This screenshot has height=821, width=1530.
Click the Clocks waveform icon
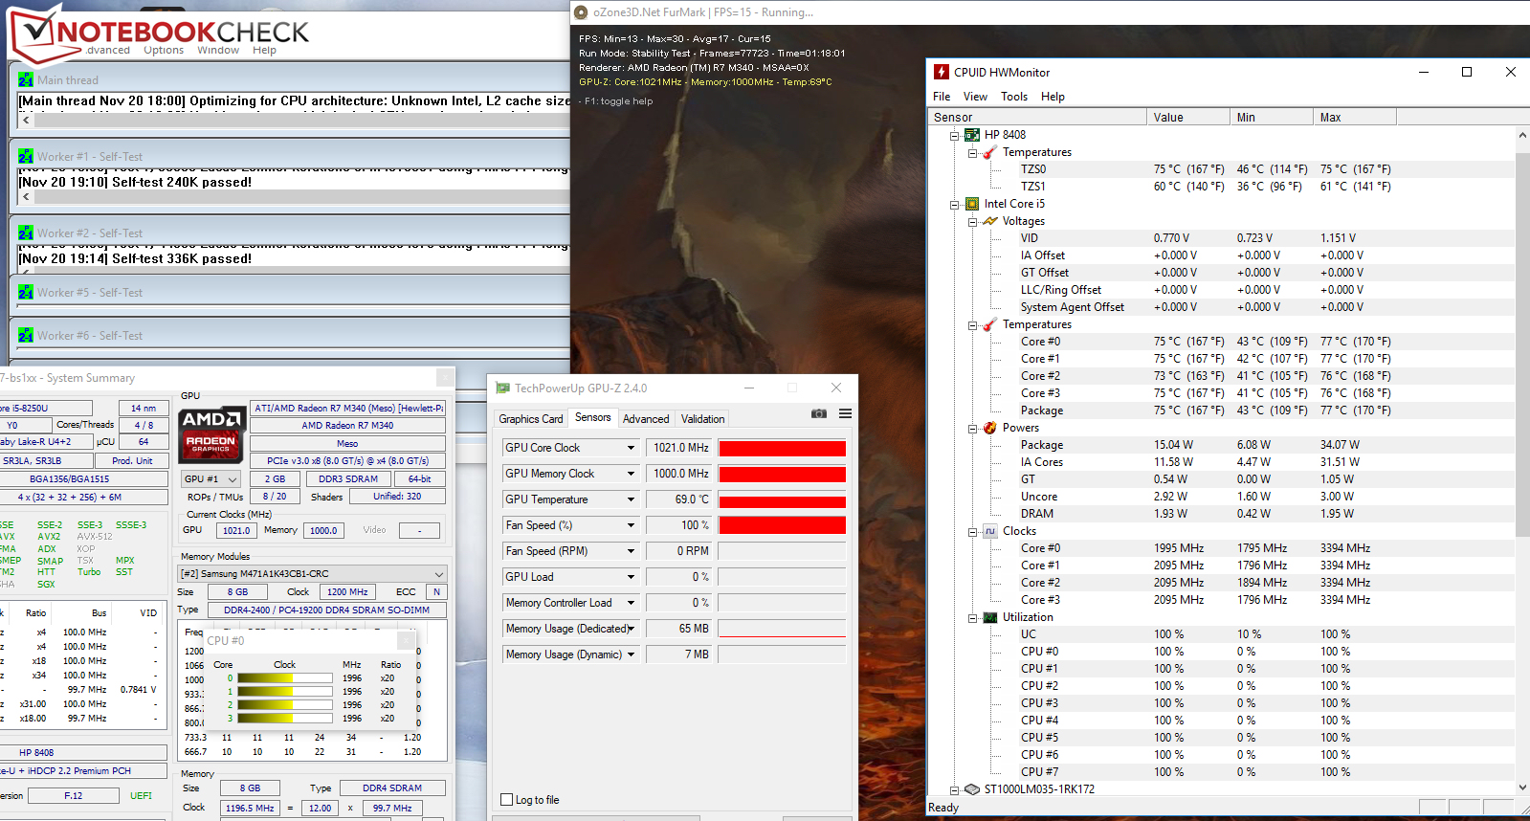[989, 531]
